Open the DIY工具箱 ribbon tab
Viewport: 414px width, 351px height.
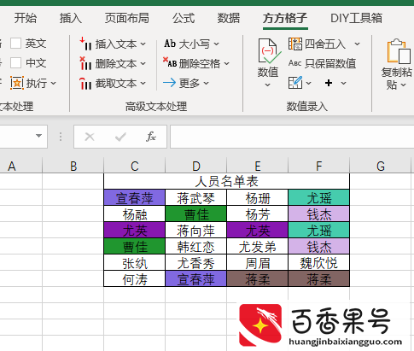point(356,18)
